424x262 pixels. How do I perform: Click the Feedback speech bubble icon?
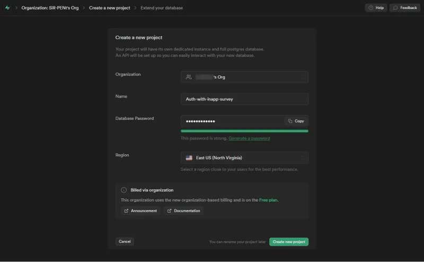pyautogui.click(x=395, y=8)
